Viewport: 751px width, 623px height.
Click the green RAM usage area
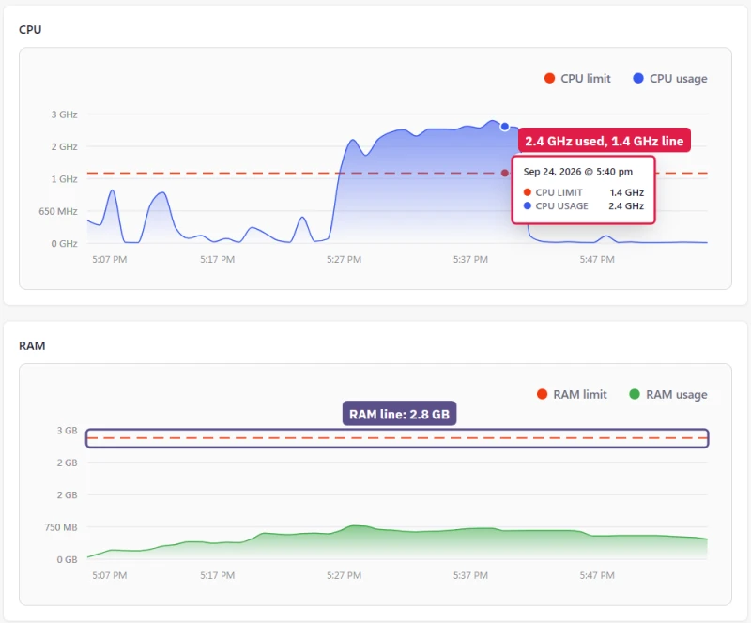pyautogui.click(x=397, y=544)
